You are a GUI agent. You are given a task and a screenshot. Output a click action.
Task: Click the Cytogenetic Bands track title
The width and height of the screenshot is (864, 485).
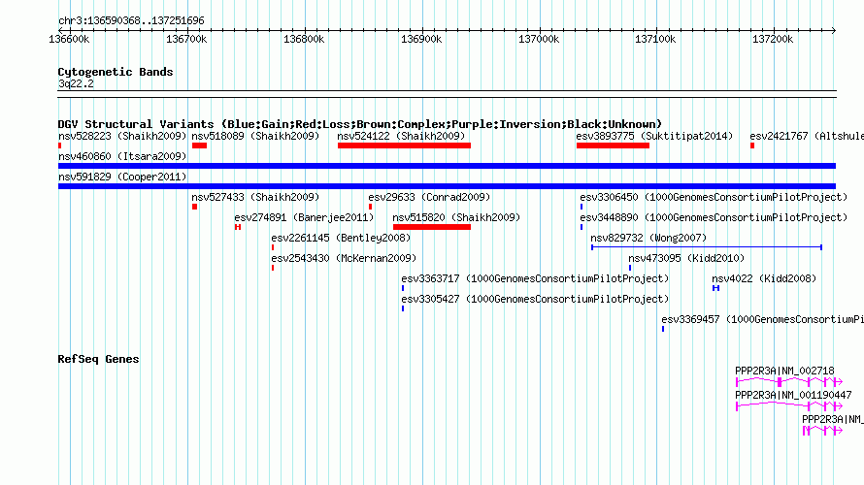[116, 72]
